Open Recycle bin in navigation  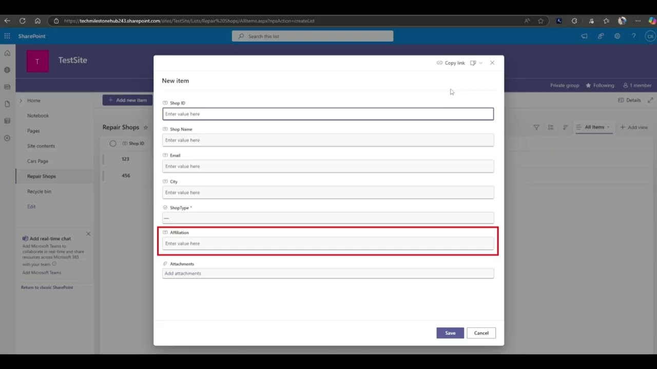(x=39, y=192)
